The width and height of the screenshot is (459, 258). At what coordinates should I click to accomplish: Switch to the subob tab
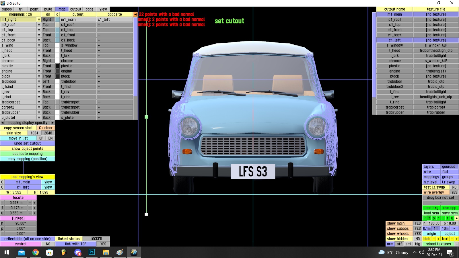point(7,9)
